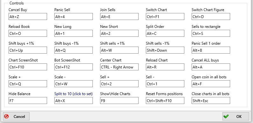Click the Hide Balance label
253x123 pixels.
pyautogui.click(x=19, y=94)
